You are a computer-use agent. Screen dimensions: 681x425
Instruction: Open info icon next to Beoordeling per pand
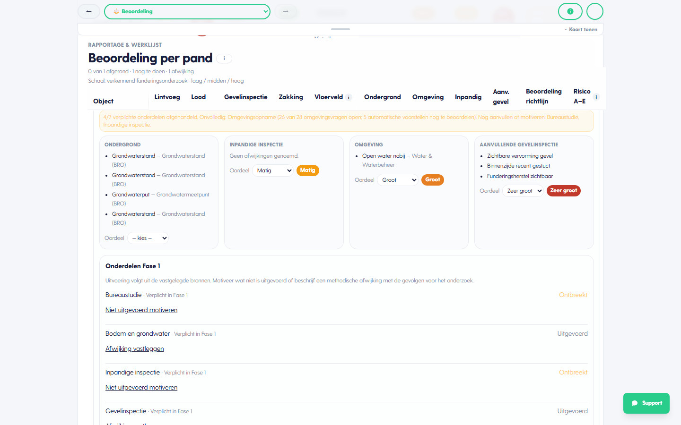[x=224, y=59]
